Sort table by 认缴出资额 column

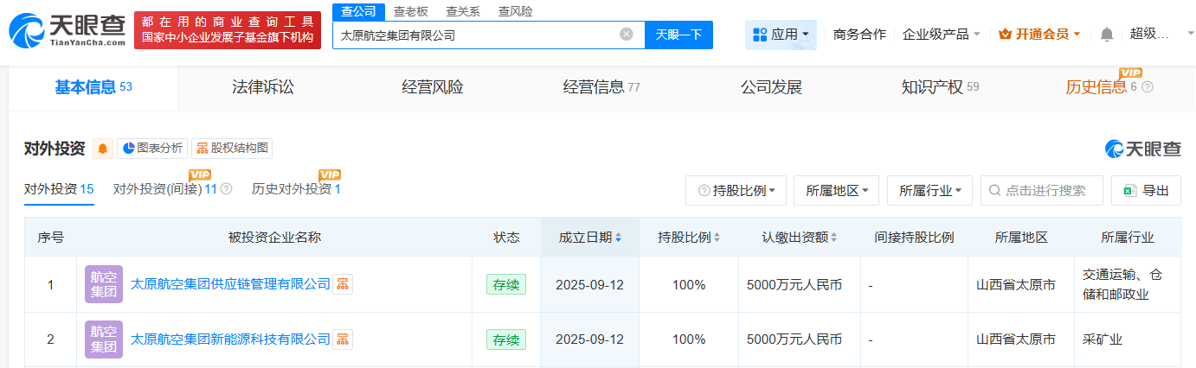(801, 237)
